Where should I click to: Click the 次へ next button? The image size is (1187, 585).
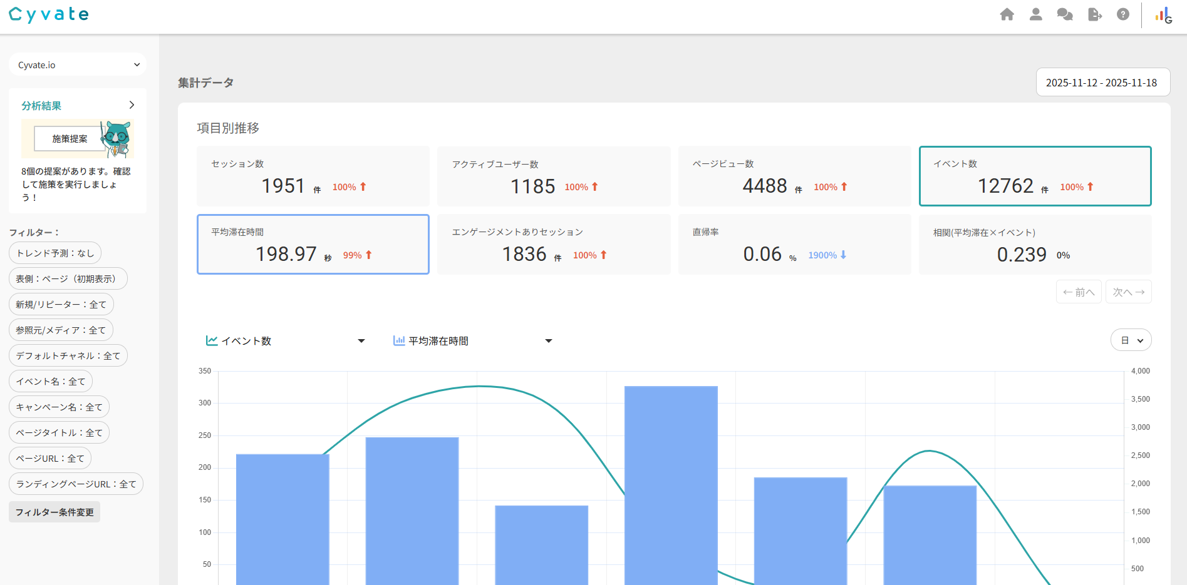pos(1128,292)
